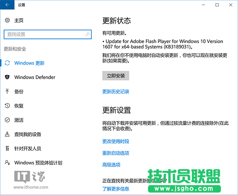Minimize the 设置 window
Image resolution: width=238 pixels, height=195 pixels.
pos(203,5)
